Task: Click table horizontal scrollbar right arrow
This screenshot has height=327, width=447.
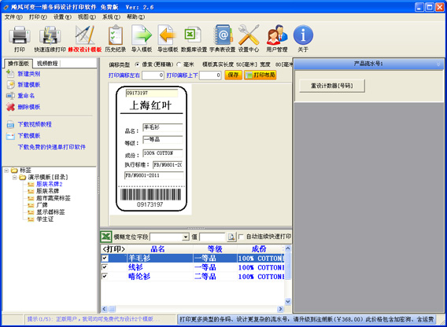Action: 280,309
